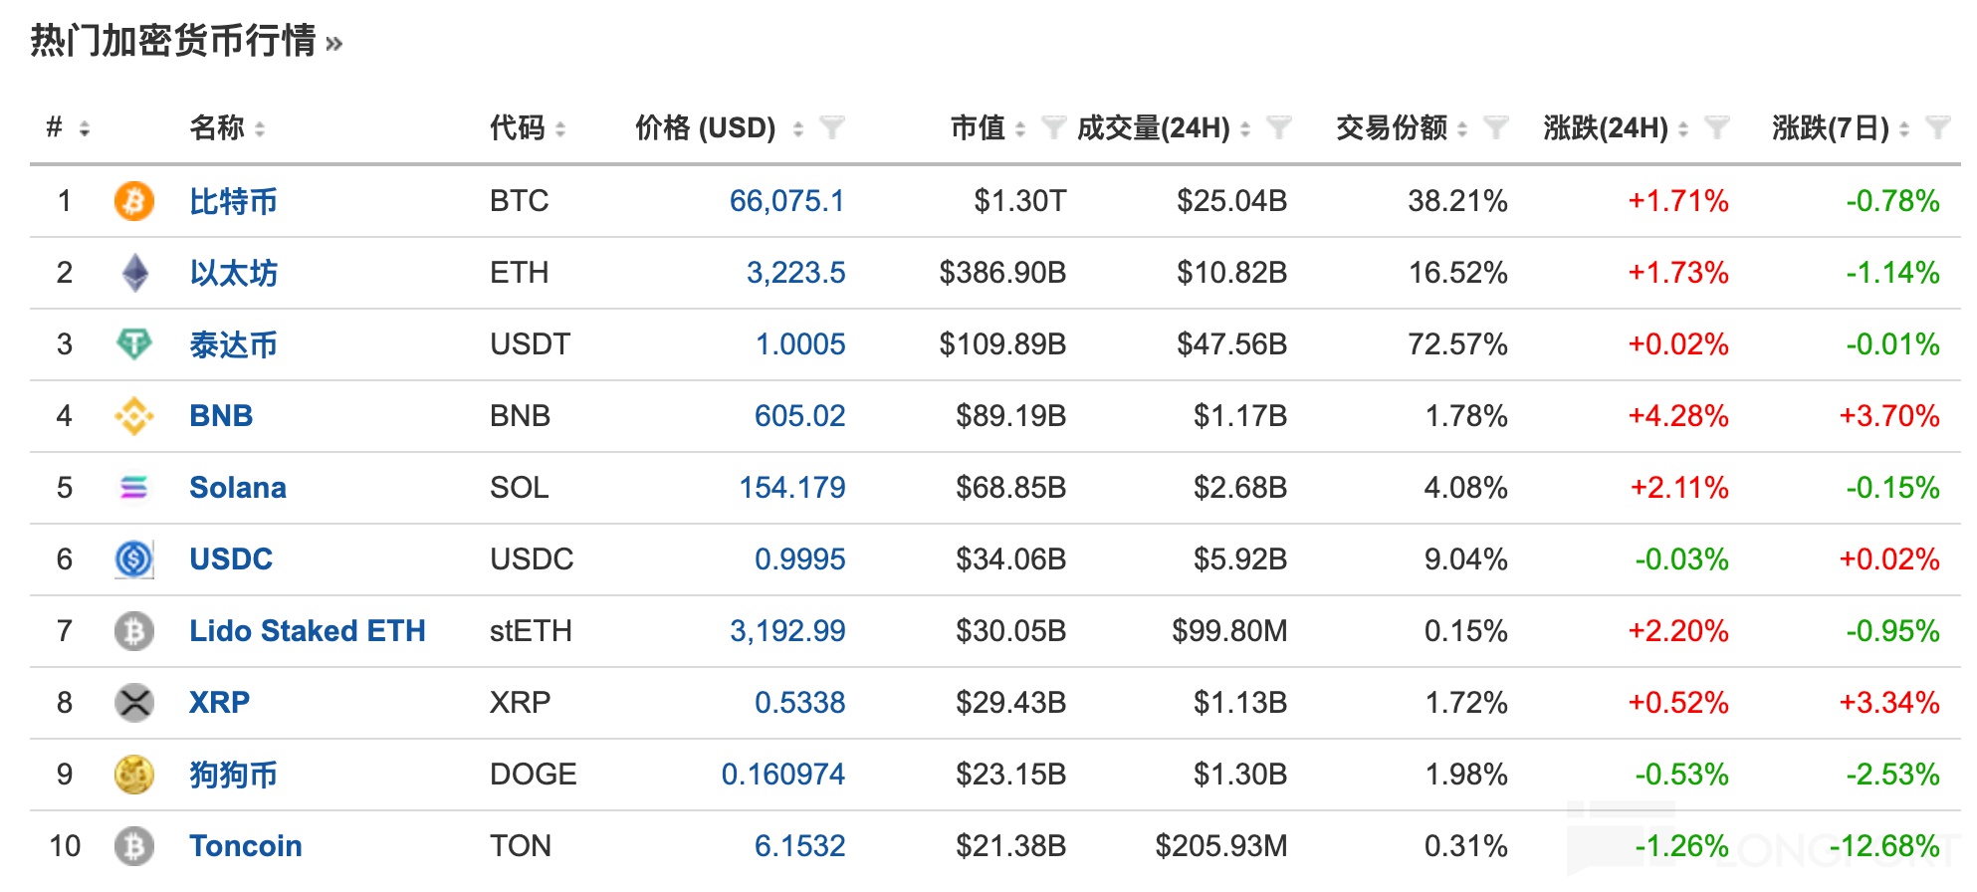Open the Lido Staked ETH link

(307, 631)
